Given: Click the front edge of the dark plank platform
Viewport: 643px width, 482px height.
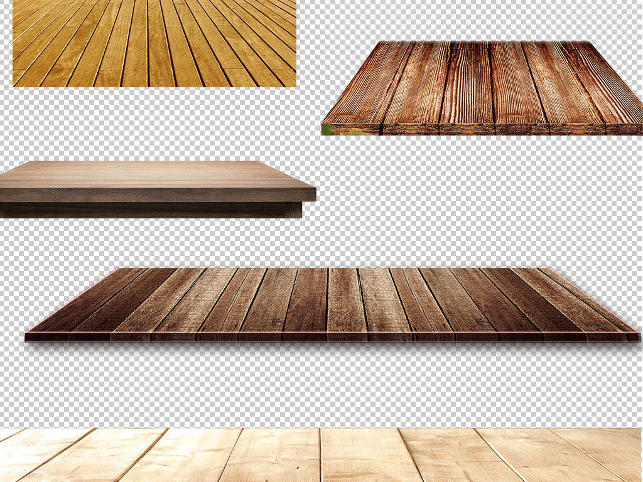Looking at the screenshot, I should pyautogui.click(x=333, y=336).
